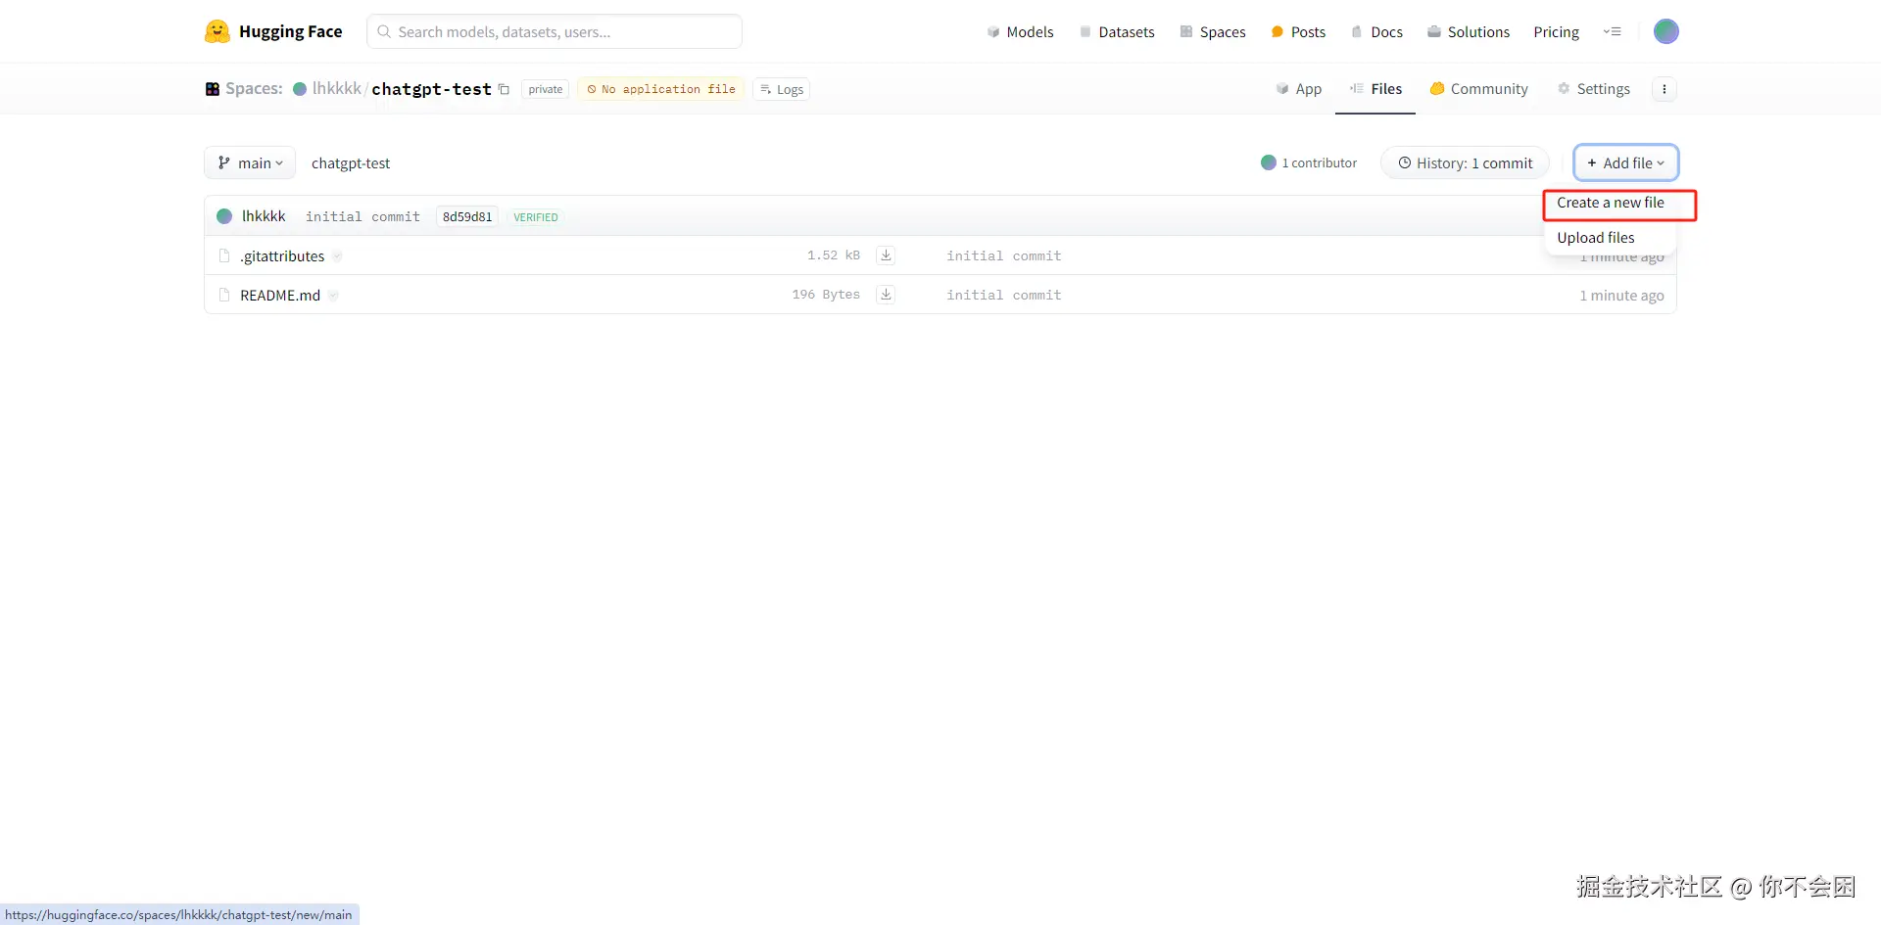Open the 8d59d81 commit hash
Viewport: 1881px width, 925px height.
[x=467, y=216]
